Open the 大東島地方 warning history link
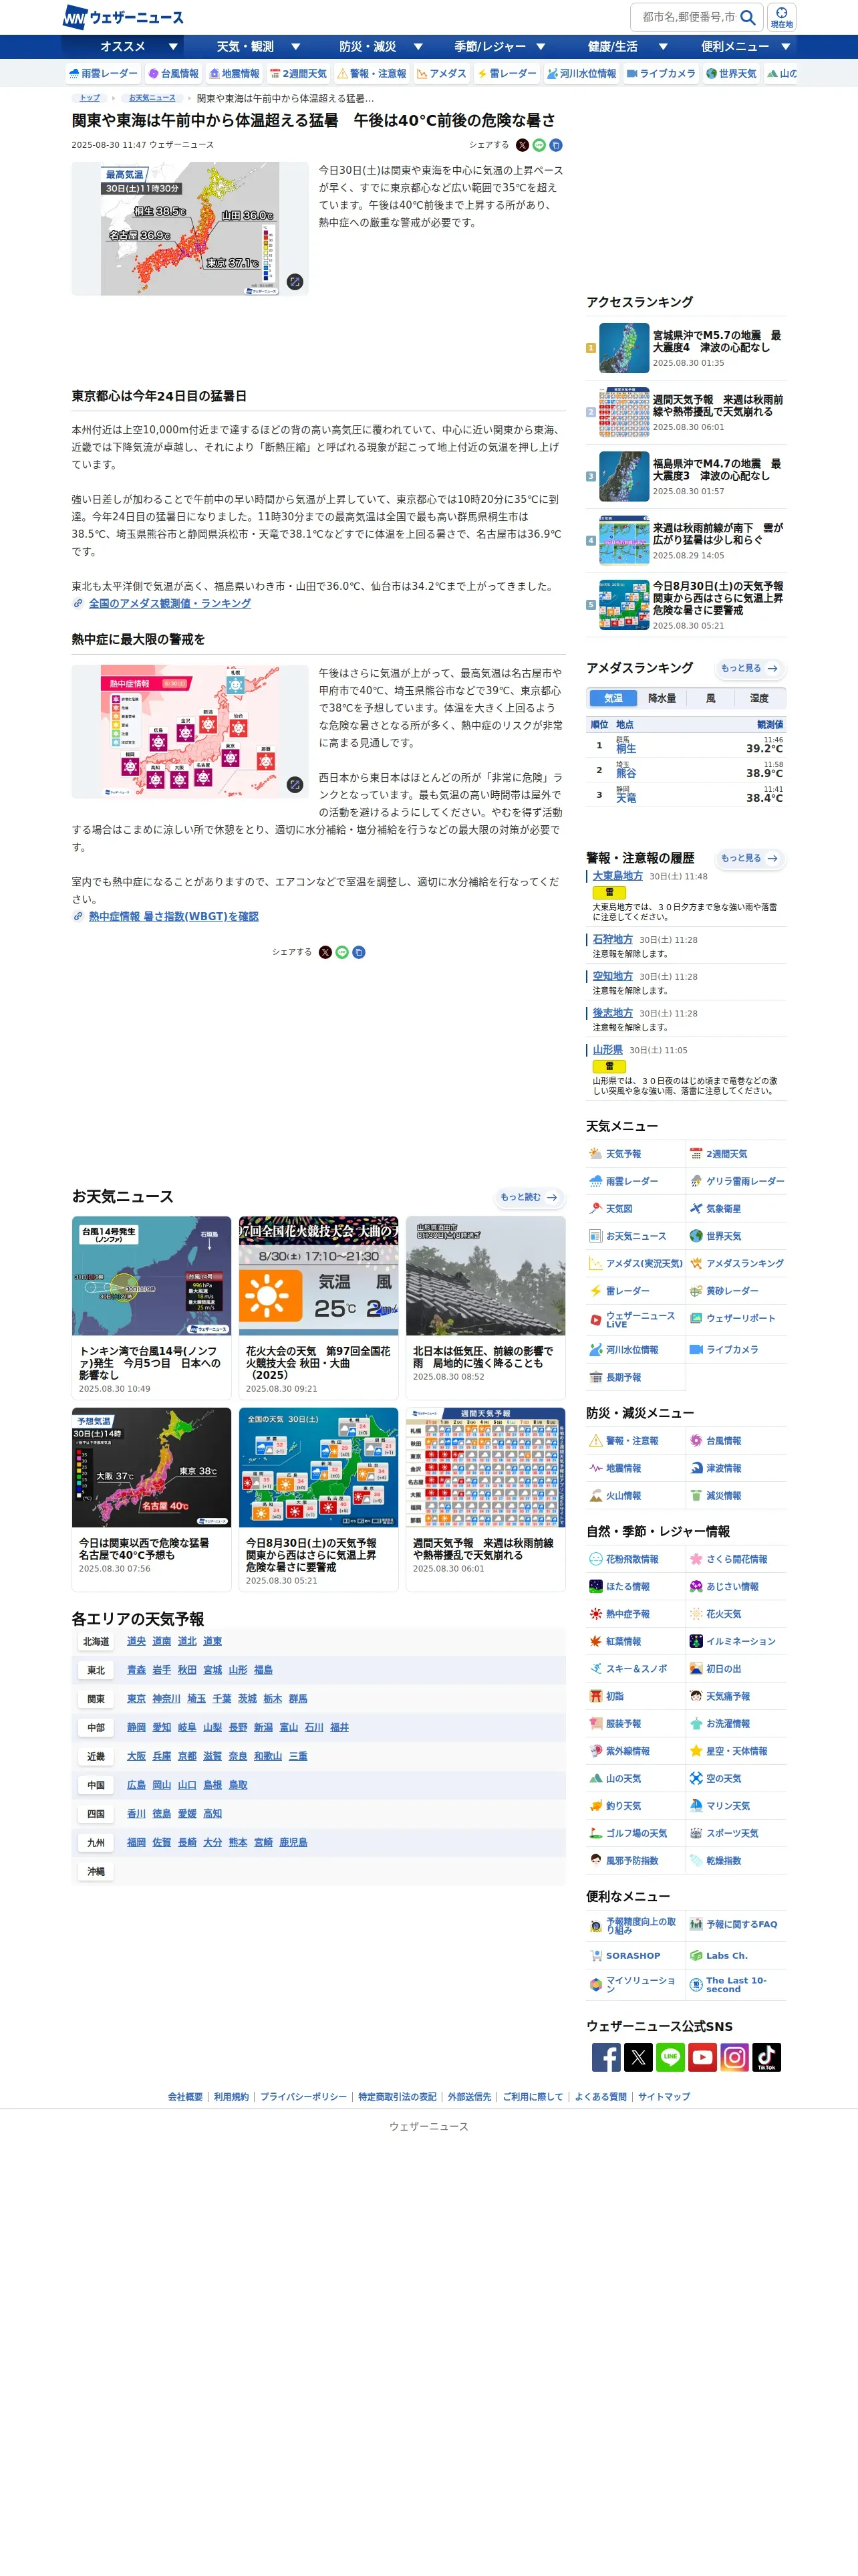Screen dimensions: 858x2576 click(x=617, y=876)
